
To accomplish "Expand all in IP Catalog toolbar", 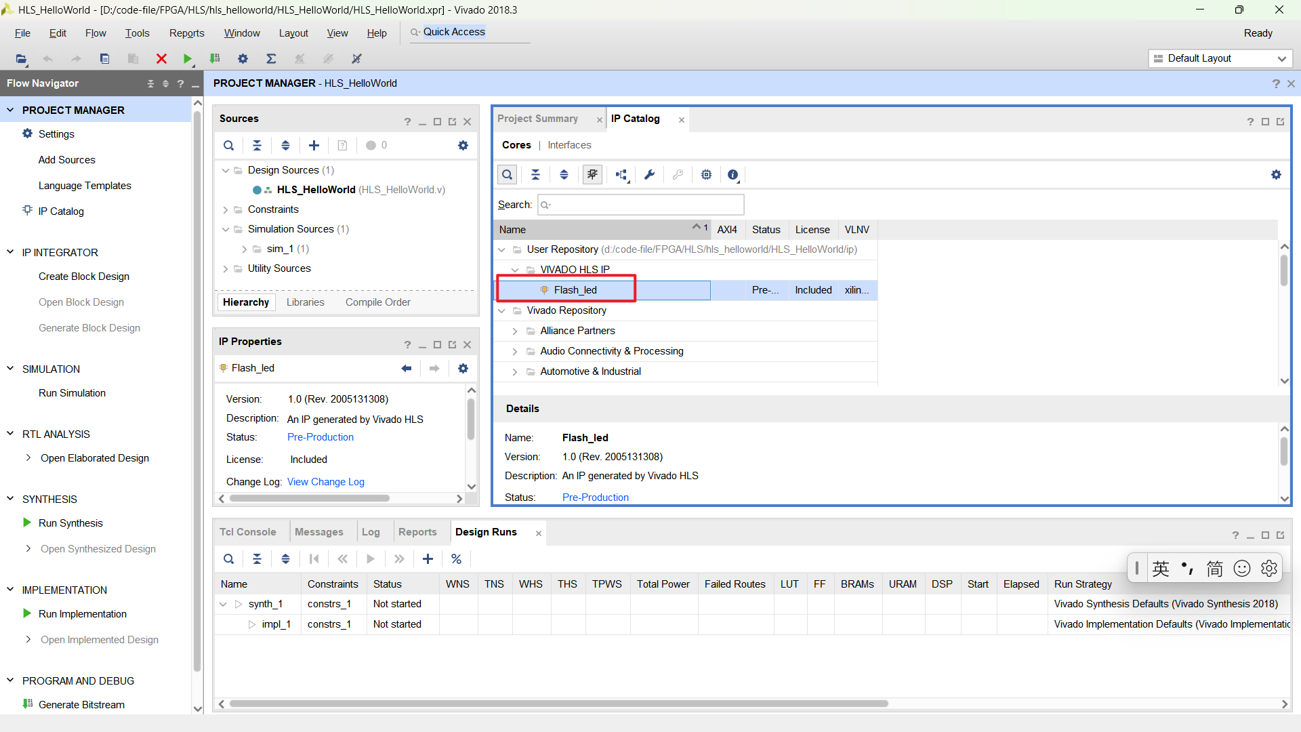I will pos(564,175).
